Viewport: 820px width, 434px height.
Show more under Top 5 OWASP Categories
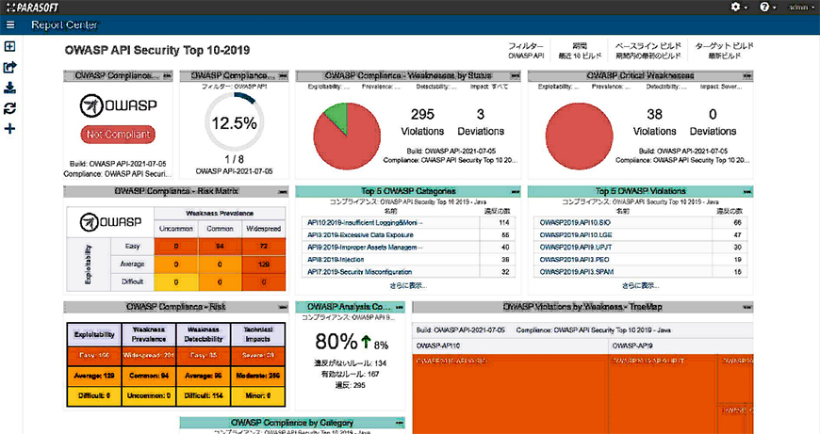pos(408,285)
